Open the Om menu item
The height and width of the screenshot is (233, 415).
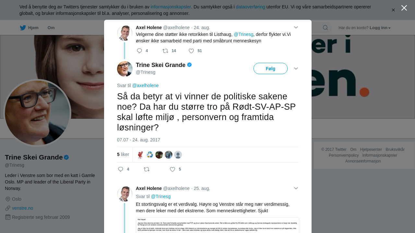point(51,28)
